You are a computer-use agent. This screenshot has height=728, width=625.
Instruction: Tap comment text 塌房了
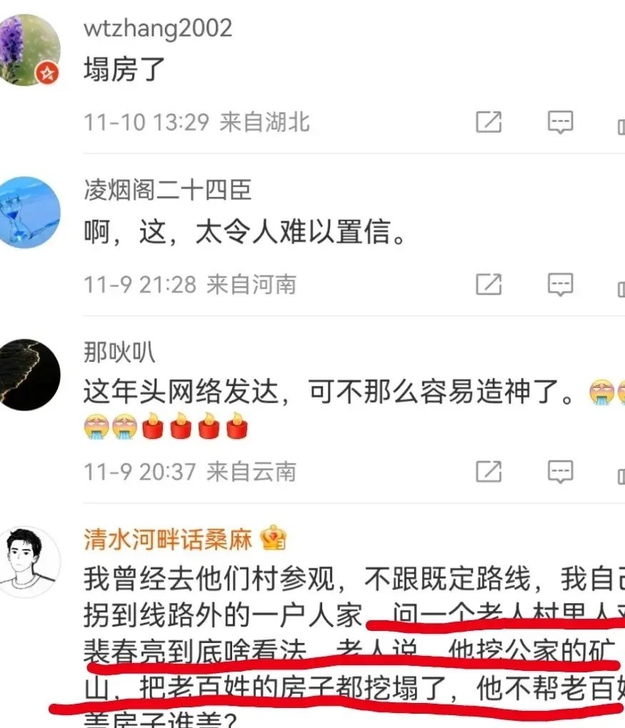124,70
